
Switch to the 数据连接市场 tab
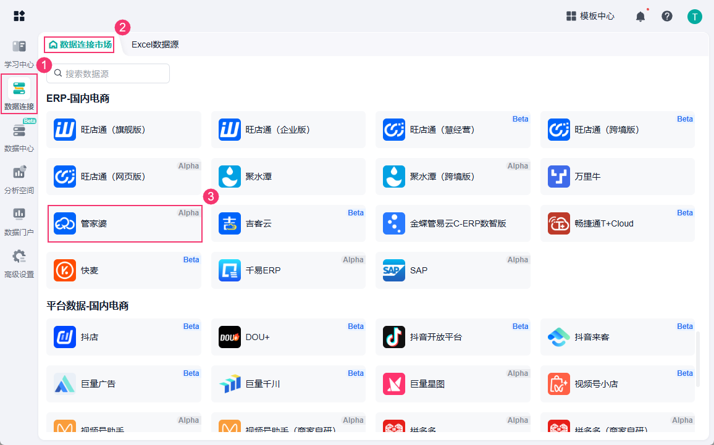80,44
